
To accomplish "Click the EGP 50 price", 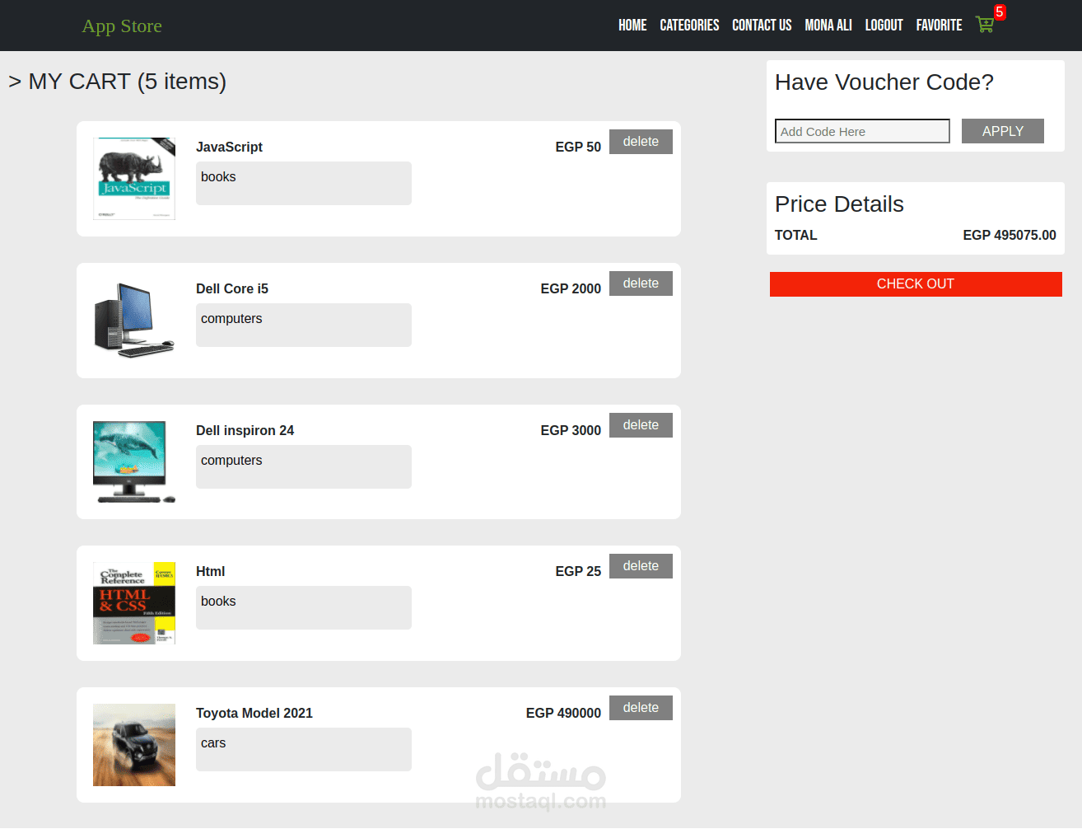I will 578,147.
